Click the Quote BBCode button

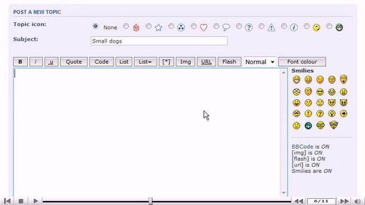pyautogui.click(x=74, y=61)
